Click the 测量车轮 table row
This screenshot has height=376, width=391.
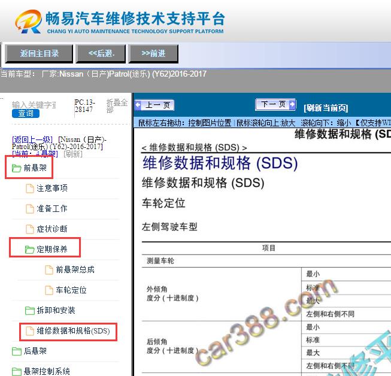pos(266,261)
